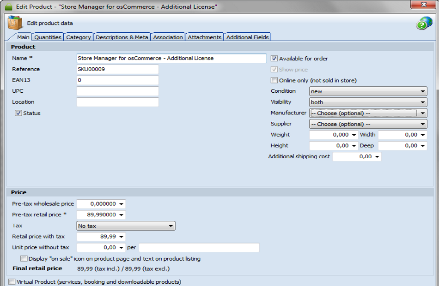Open the Deep value dropdown arrow
The width and height of the screenshot is (439, 286).
423,146
